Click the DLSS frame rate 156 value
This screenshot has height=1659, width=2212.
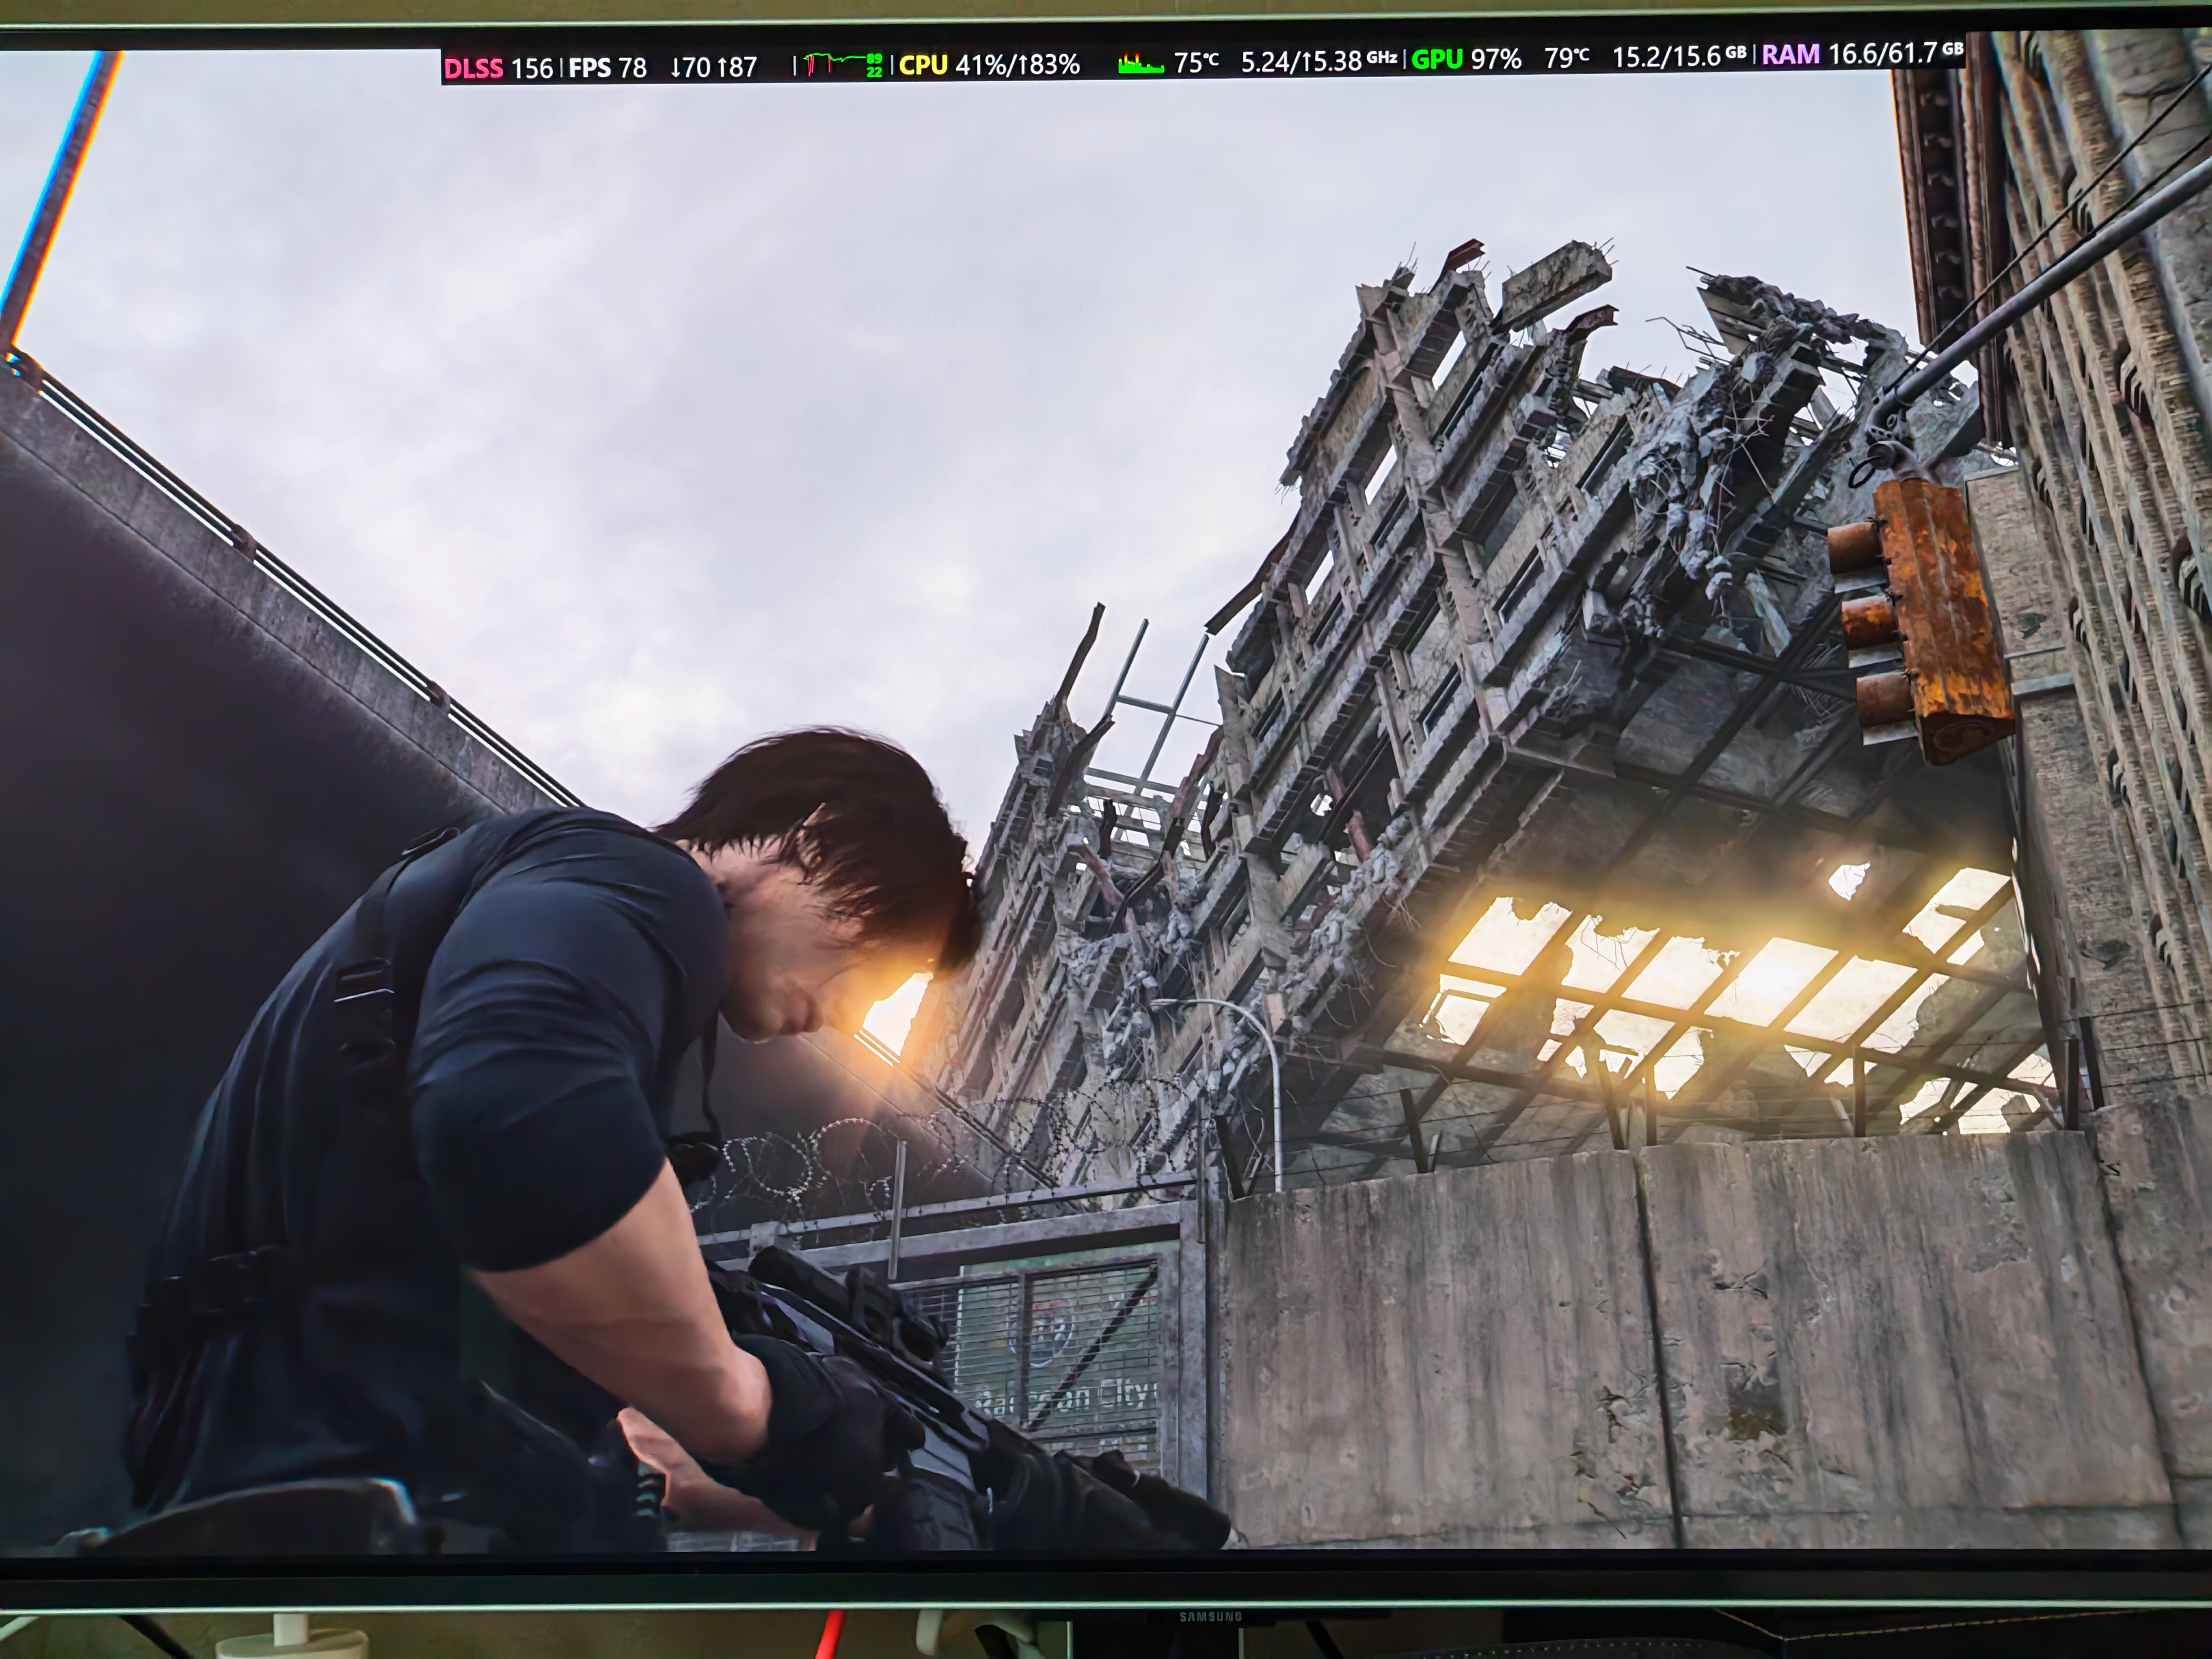coord(531,68)
